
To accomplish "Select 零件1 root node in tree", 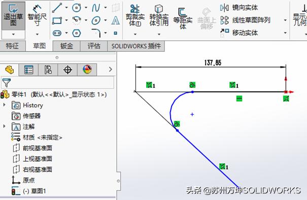I will (54, 94).
